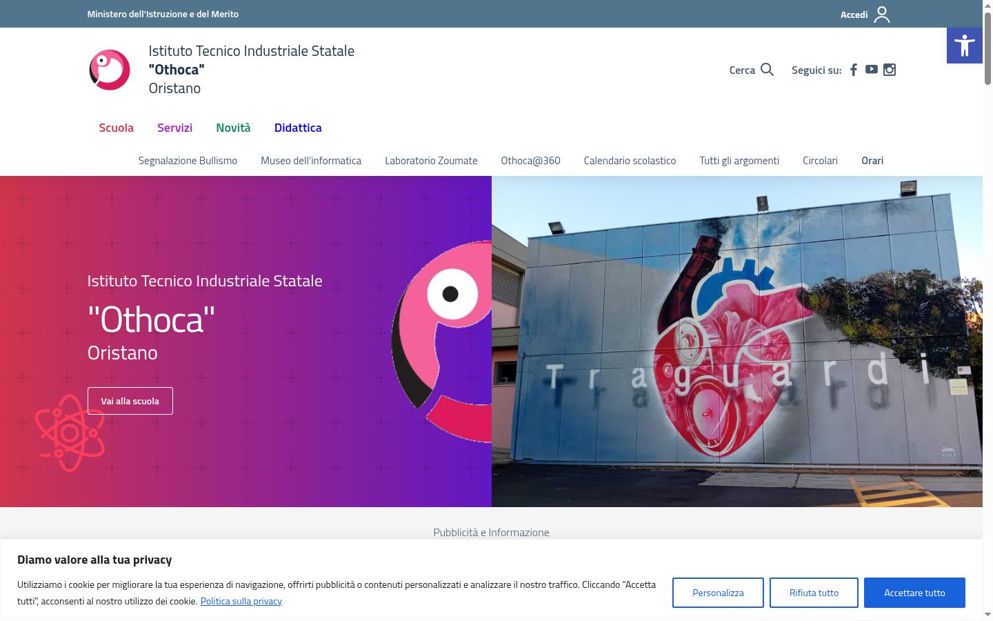This screenshot has width=993, height=621.
Task: Open the Instagram profile icon
Action: 890,70
